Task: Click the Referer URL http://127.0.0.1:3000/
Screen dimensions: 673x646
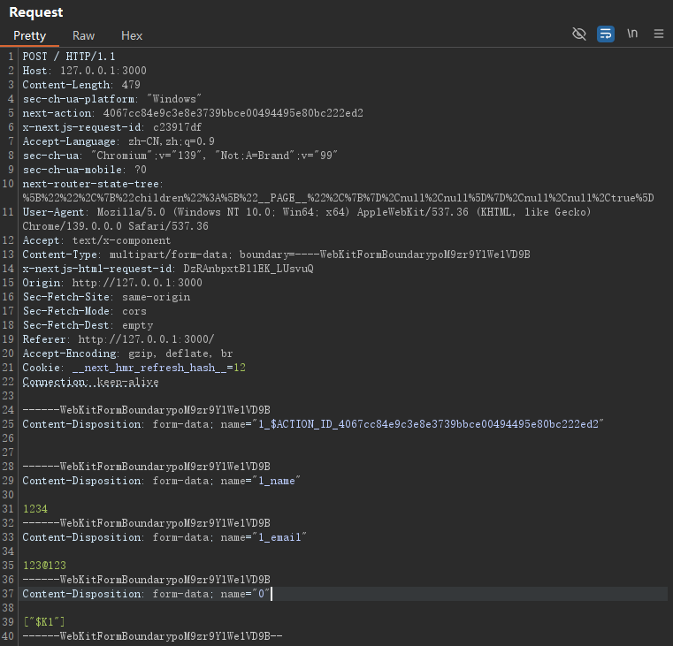Action: [x=146, y=339]
